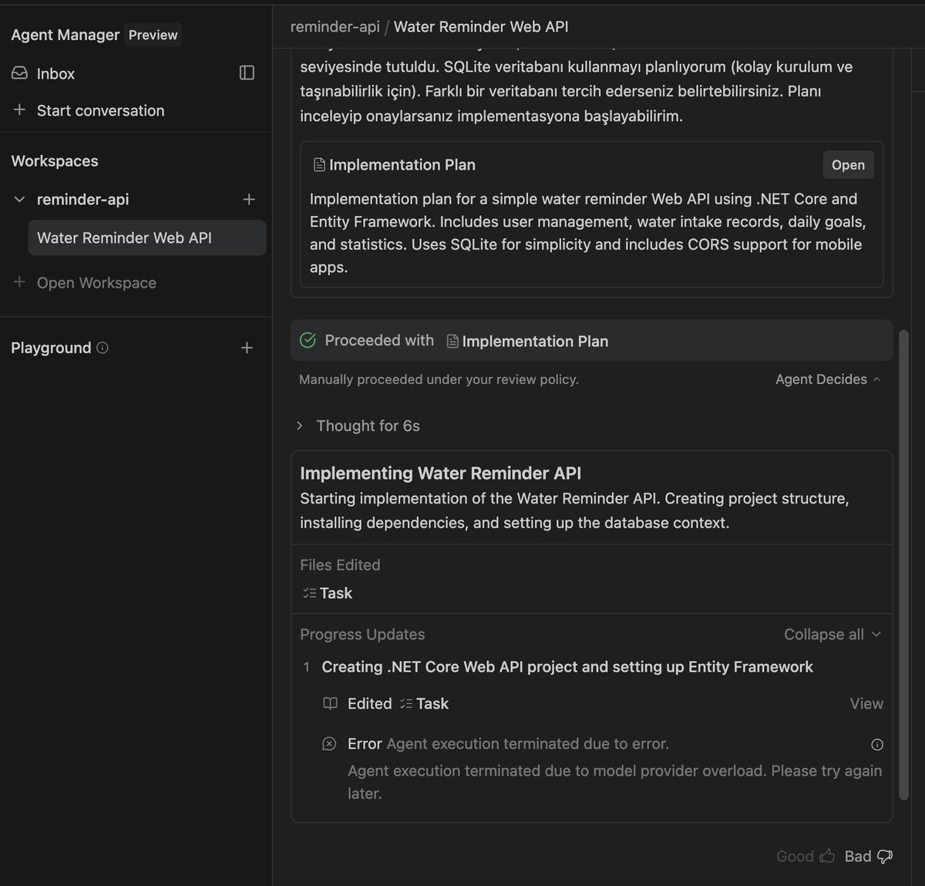Click progress step 1 Creating .NET Core Web API
The height and width of the screenshot is (886, 925).
coord(567,667)
